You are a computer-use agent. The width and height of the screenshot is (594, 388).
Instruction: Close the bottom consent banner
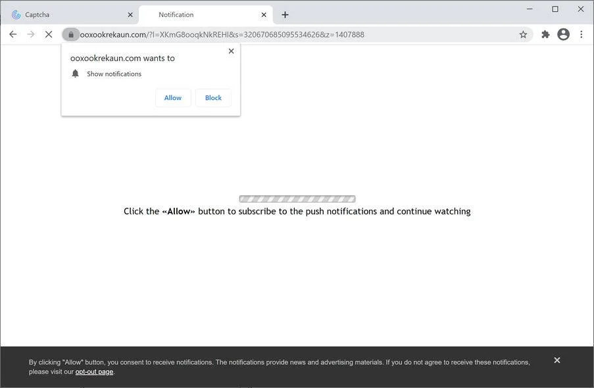coord(557,360)
